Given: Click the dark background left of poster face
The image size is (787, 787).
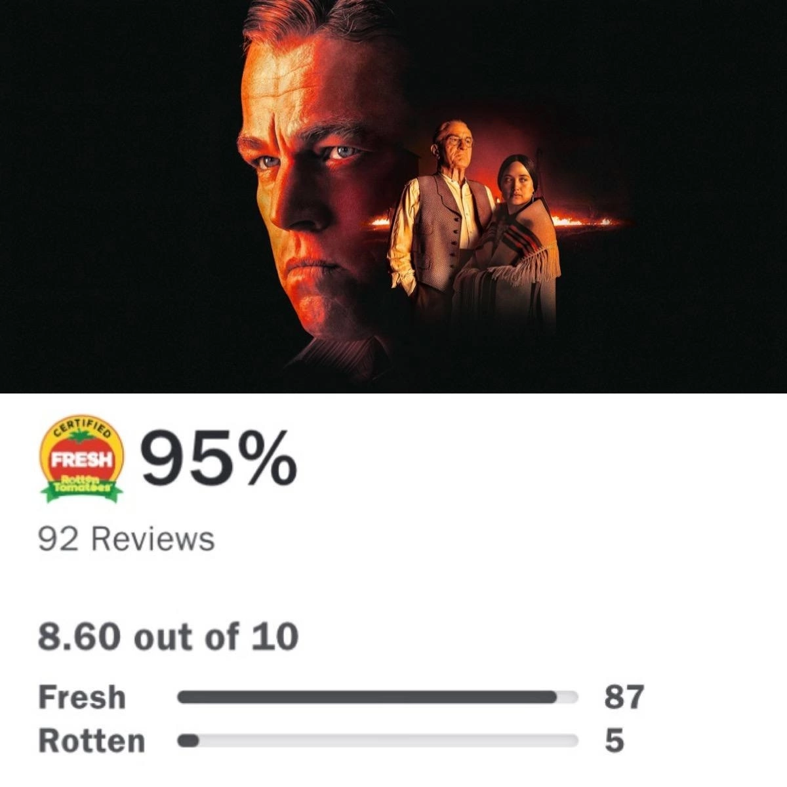Looking at the screenshot, I should click(118, 197).
